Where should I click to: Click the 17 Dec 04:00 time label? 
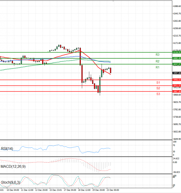[x=70, y=190]
